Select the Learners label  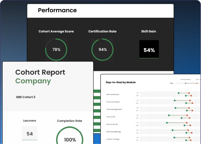click(30, 121)
